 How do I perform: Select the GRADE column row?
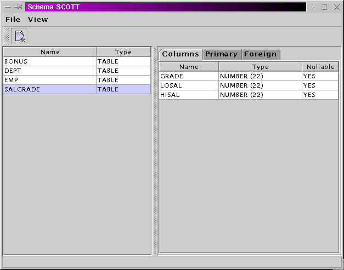tap(189, 76)
